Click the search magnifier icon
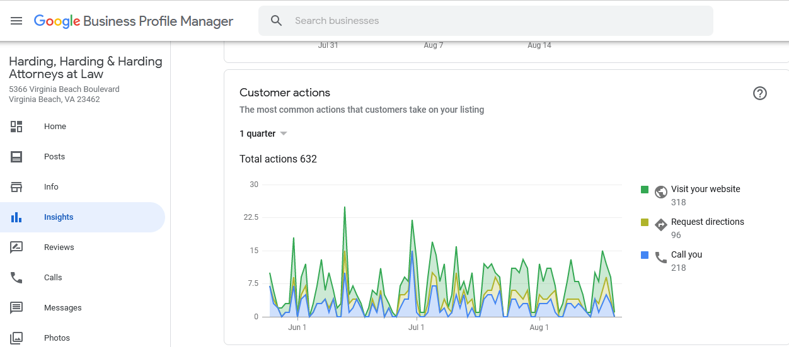Screen dimensions: 789x347 (277, 21)
